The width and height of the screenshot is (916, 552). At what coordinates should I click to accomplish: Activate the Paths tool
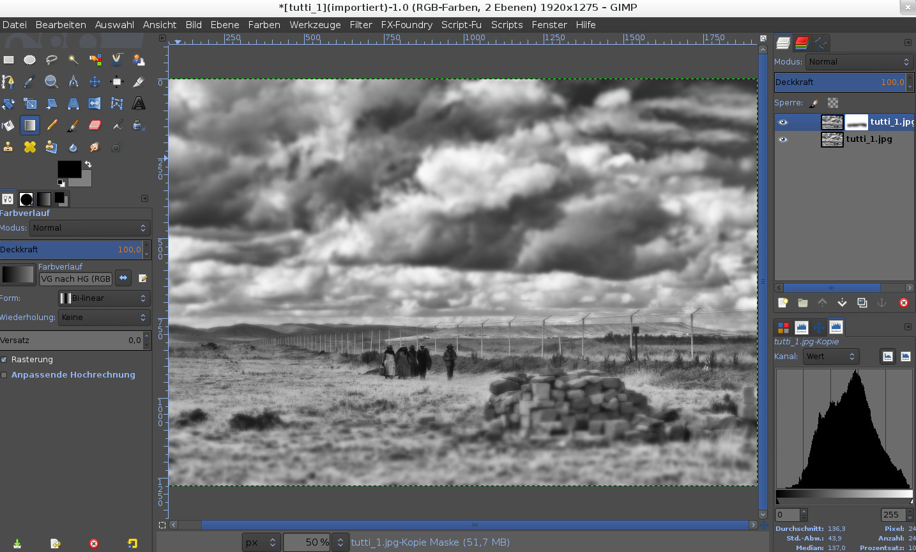tap(8, 82)
